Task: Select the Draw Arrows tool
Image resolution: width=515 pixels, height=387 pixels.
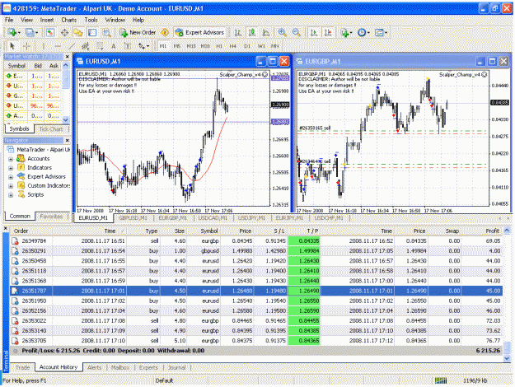Action: tap(142, 46)
